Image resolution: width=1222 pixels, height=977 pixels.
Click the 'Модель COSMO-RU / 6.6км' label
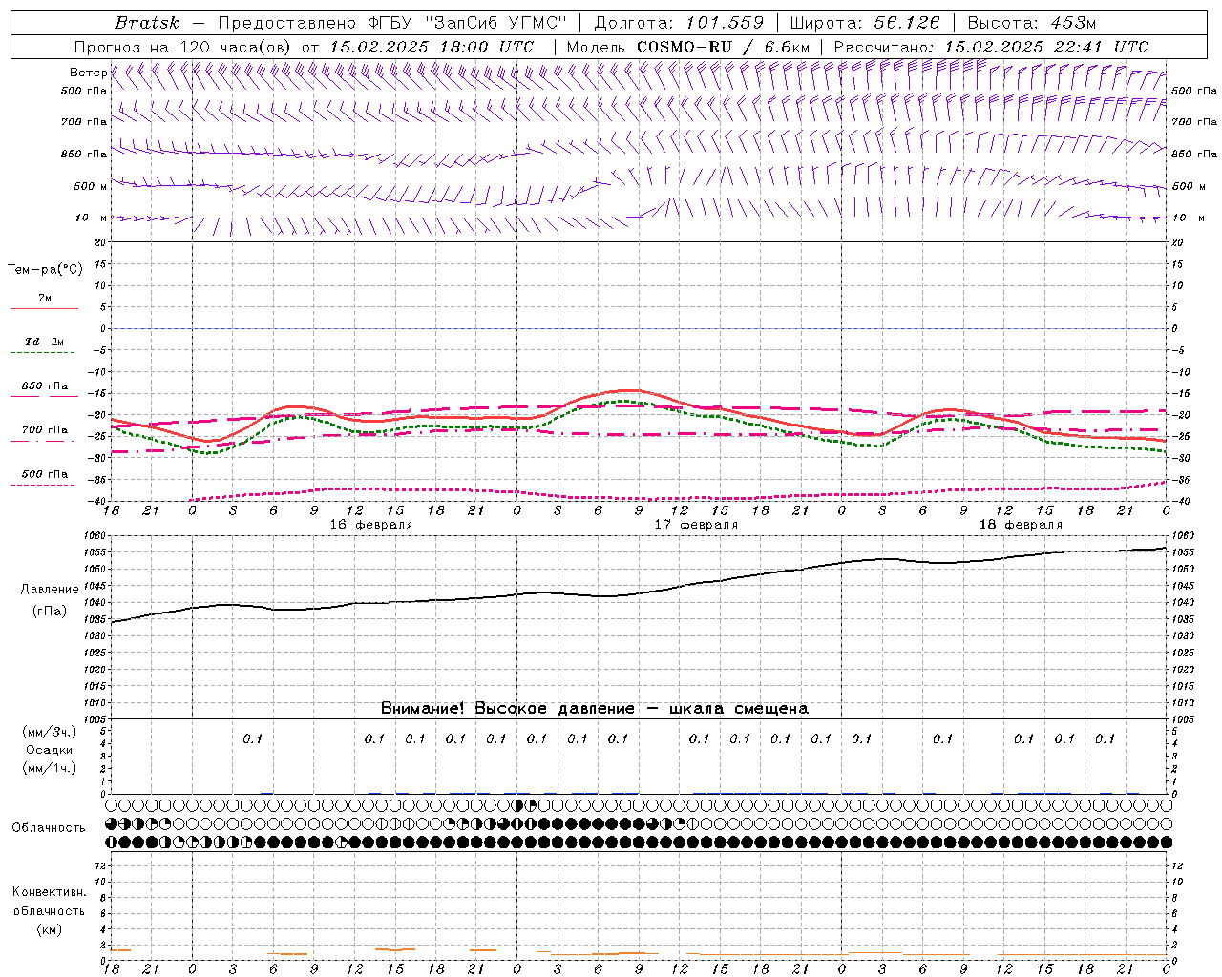coord(688,47)
